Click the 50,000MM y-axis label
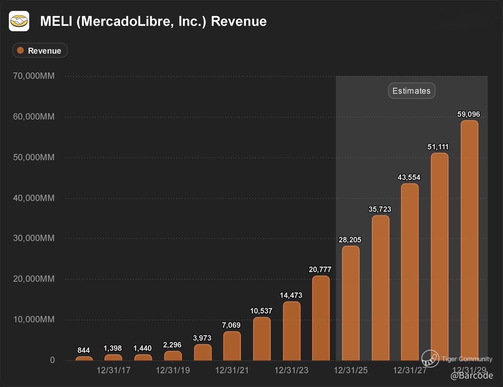The image size is (503, 387). [34, 157]
